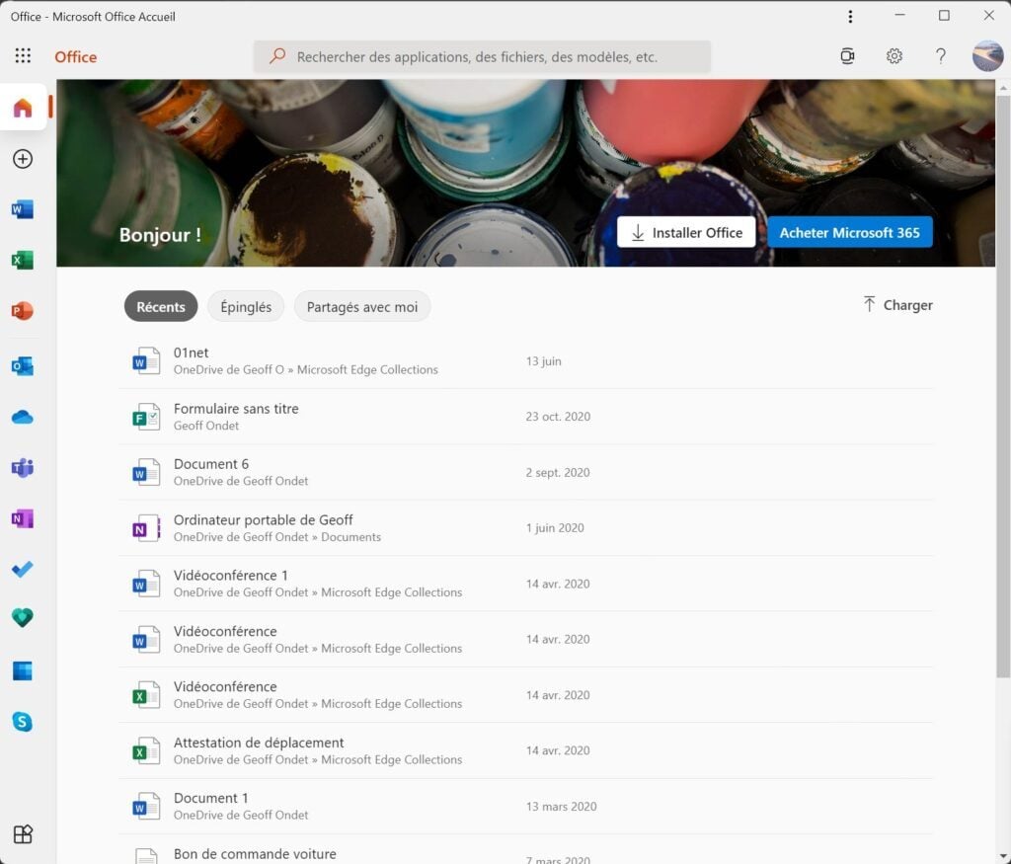Open Attestation de déplacement spreadsheet
The width and height of the screenshot is (1011, 864).
tap(526, 750)
